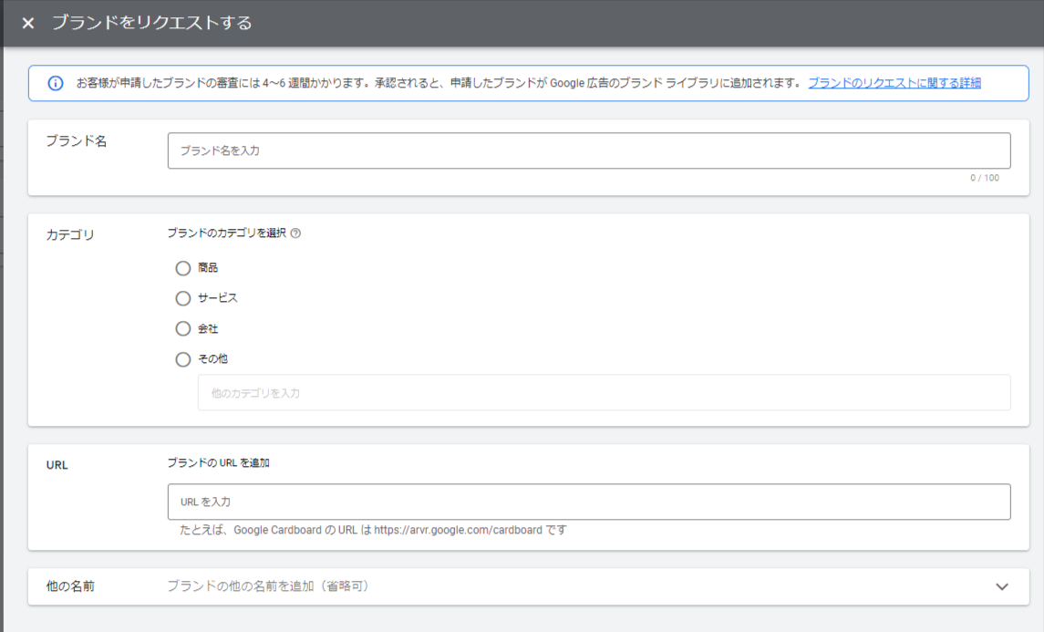Expand the 他の名前 section chevron
Viewport: 1044px width, 632px height.
click(x=1002, y=586)
